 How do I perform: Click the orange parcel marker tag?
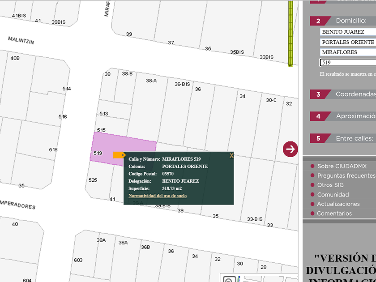(x=119, y=155)
